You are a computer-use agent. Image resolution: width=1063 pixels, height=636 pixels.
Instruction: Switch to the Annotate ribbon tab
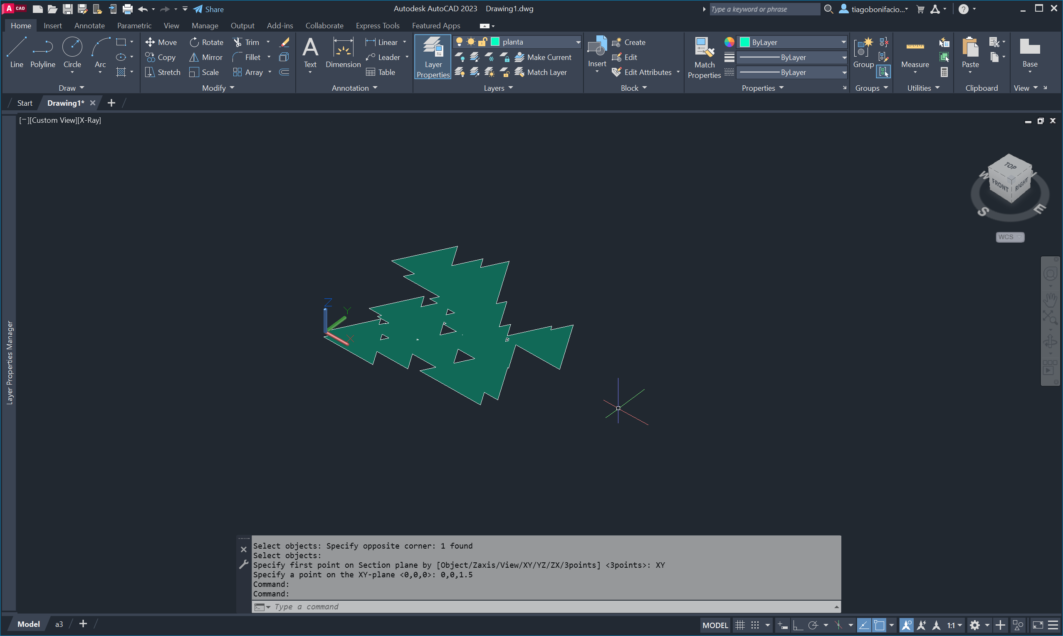click(x=89, y=26)
